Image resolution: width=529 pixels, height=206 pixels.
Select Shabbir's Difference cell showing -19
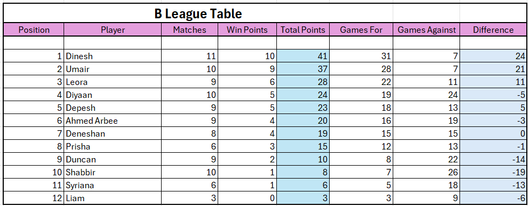[x=493, y=172]
